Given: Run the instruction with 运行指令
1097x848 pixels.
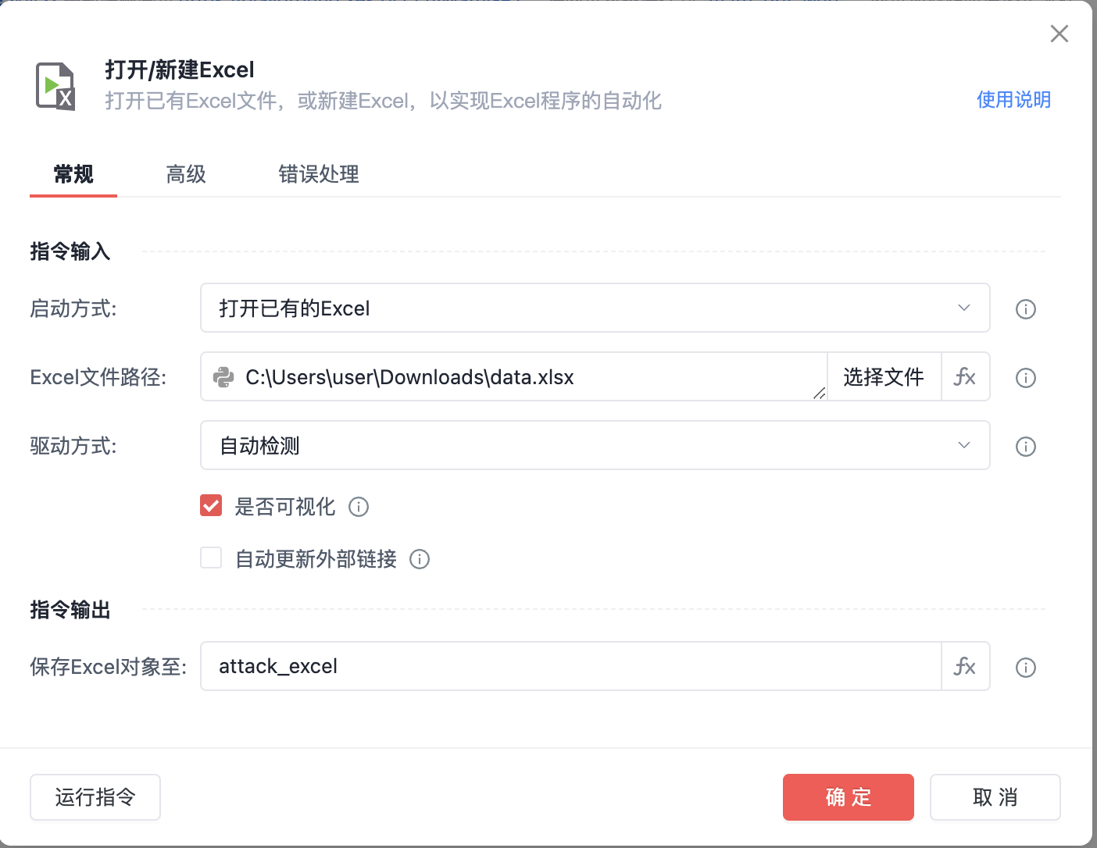Looking at the screenshot, I should click(x=95, y=797).
